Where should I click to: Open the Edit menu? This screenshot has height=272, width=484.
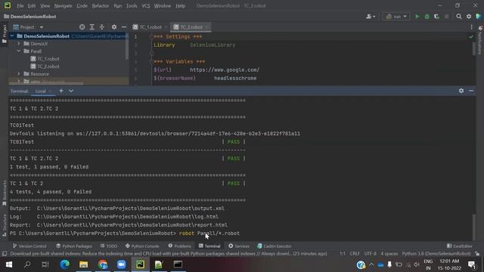(x=32, y=6)
